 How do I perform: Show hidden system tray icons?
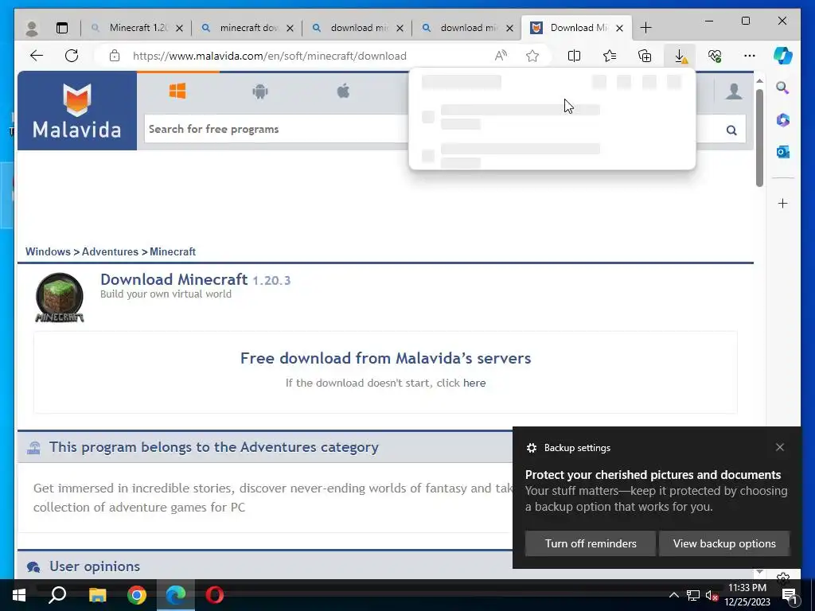click(673, 595)
